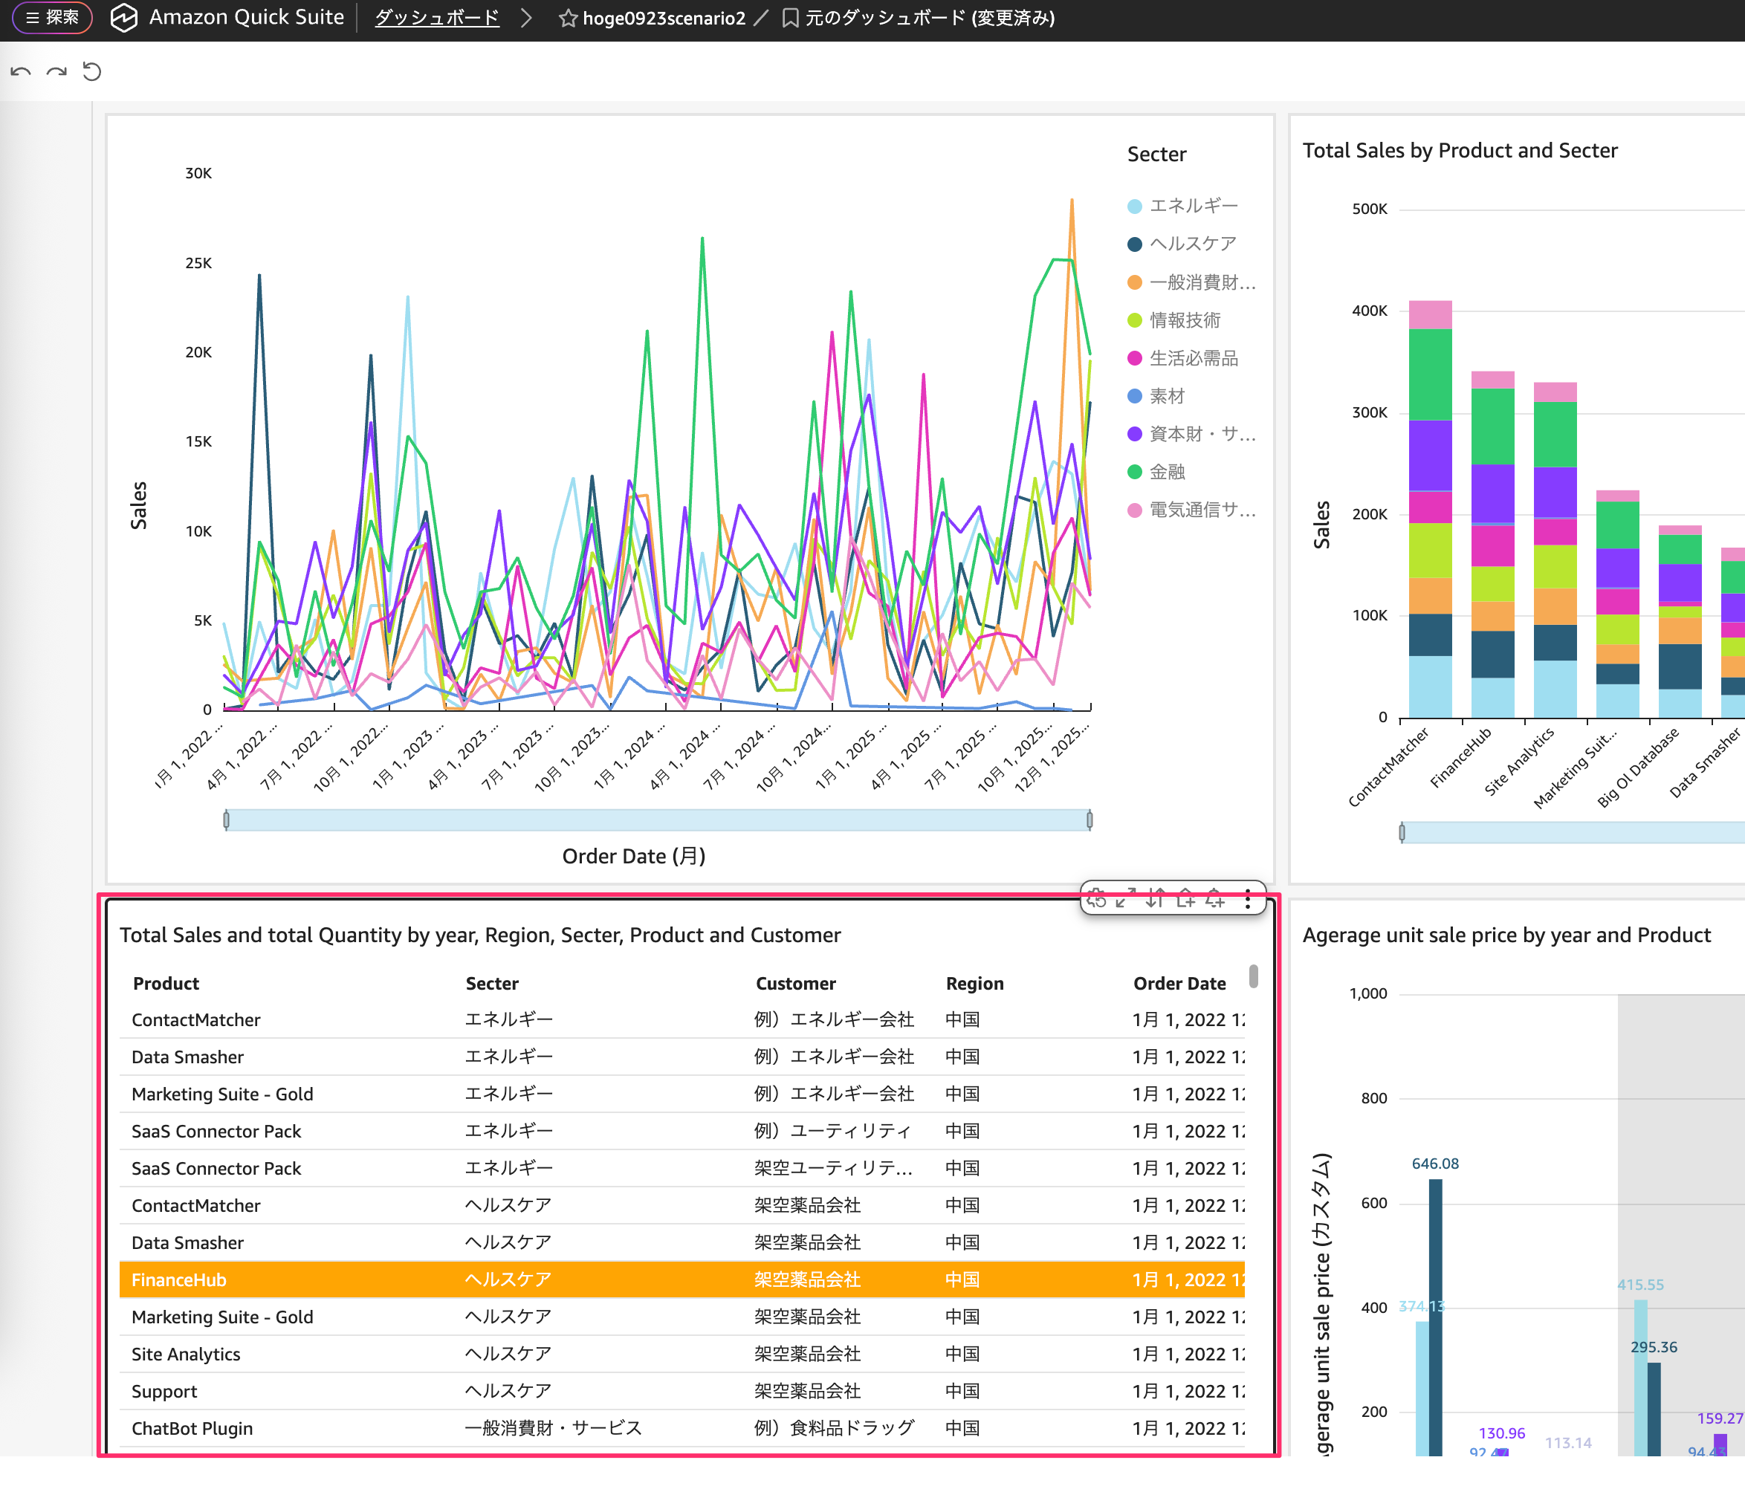Viewport: 1745px width, 1489px height.
Task: Click the bookmark icon in the breadcrumb
Action: coord(790,18)
